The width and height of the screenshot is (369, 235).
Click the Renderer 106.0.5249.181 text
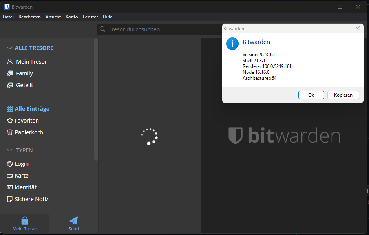(267, 66)
